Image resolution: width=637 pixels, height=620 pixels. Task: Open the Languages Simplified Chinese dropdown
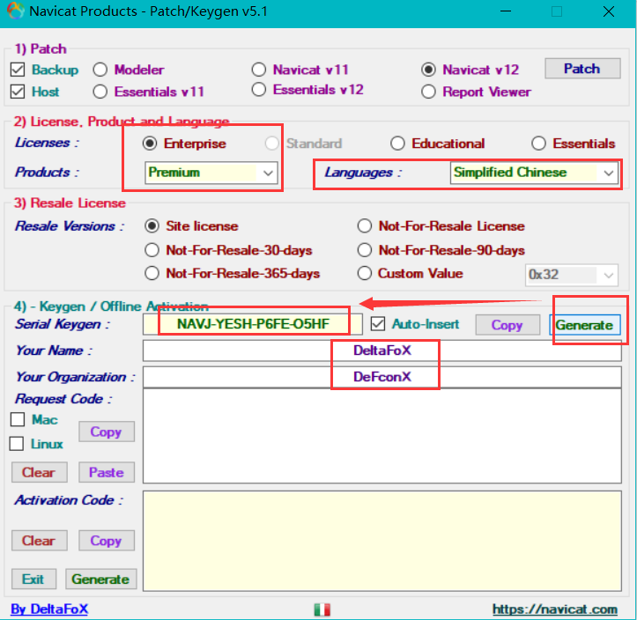tap(534, 173)
